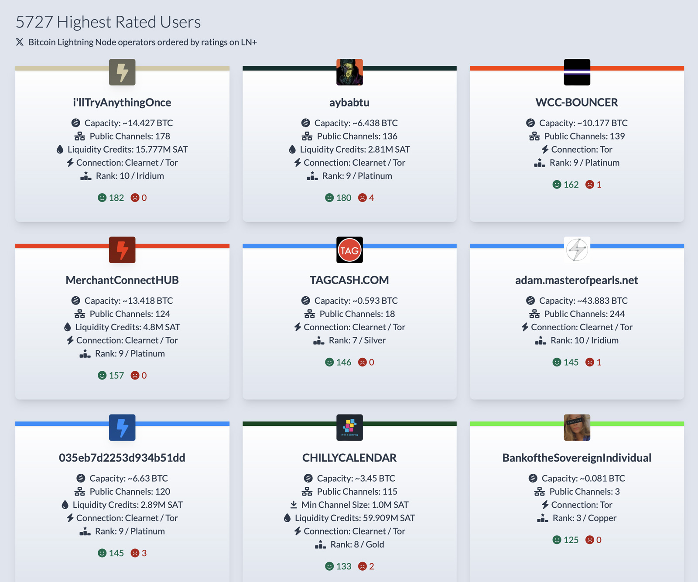The width and height of the screenshot is (698, 582).
Task: Click the CHILLYCALENDAR heading
Action: pyautogui.click(x=349, y=458)
